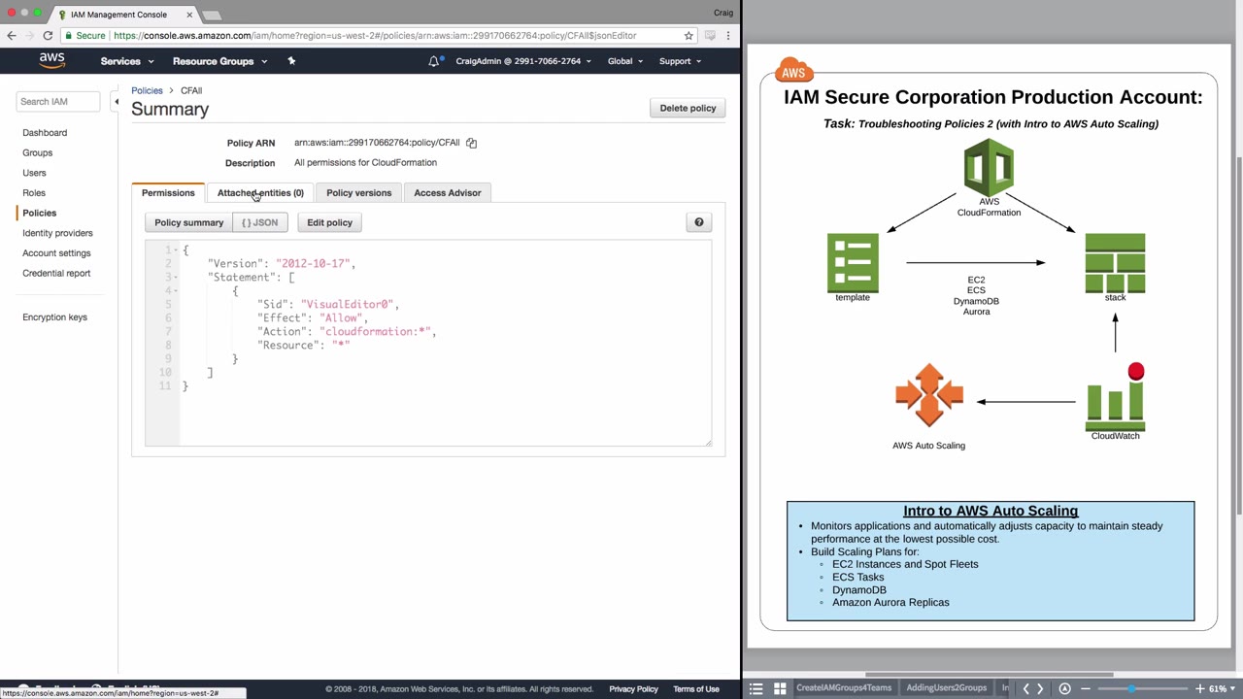The width and height of the screenshot is (1243, 699).
Task: Open Account settings in sidebar
Action: (x=56, y=253)
